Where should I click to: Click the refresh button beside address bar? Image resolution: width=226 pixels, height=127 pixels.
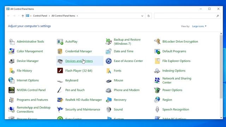pos(149,16)
